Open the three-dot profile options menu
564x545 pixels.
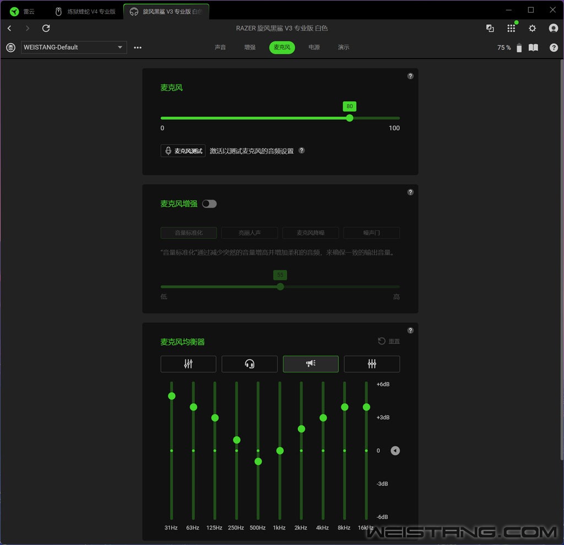click(138, 47)
